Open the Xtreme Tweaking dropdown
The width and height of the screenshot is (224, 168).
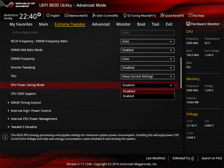(x=147, y=68)
